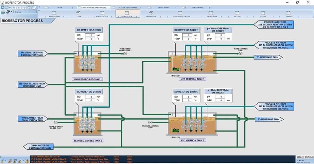
Task: Click the home page toolbar icon
Action: 29,7
